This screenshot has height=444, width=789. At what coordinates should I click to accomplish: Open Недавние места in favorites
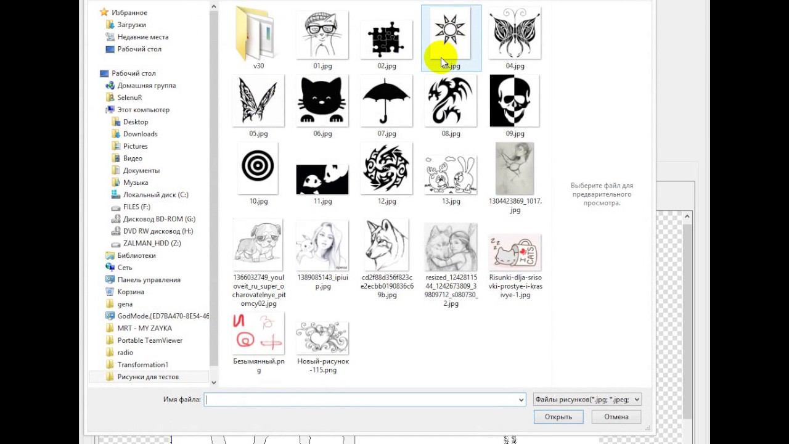[x=142, y=37]
